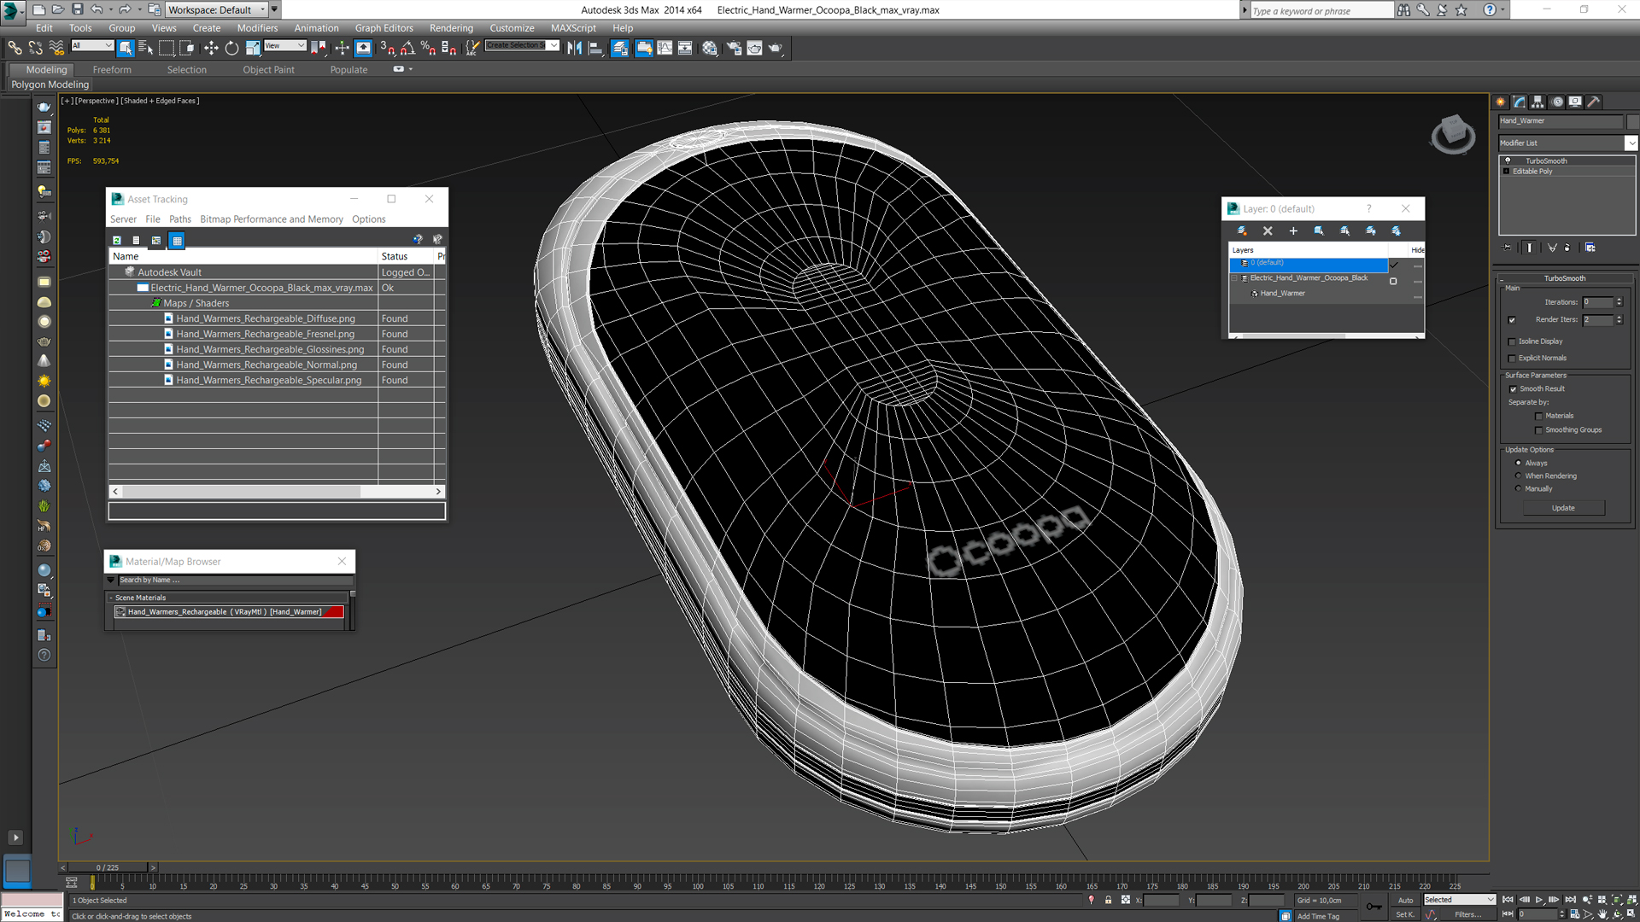Click the Hand_Warmers_Rechargeable material red swatch
Image resolution: width=1640 pixels, height=922 pixels.
coord(332,612)
